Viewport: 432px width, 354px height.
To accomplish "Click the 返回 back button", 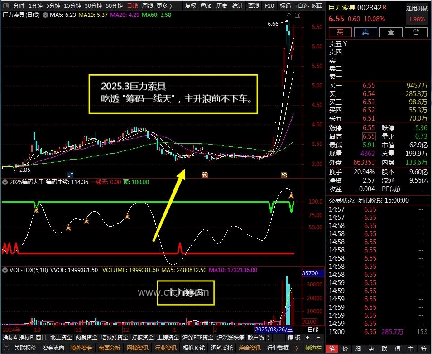I will click(x=317, y=6).
